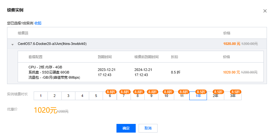Select 9 months renewal duration

(151, 96)
